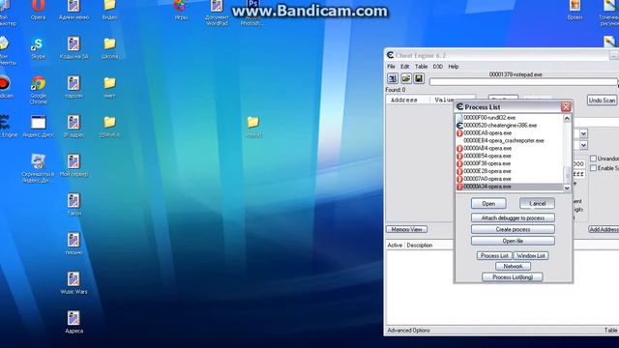Select the Opera desktop shortcut
The height and width of the screenshot is (348, 619).
pyautogui.click(x=38, y=10)
